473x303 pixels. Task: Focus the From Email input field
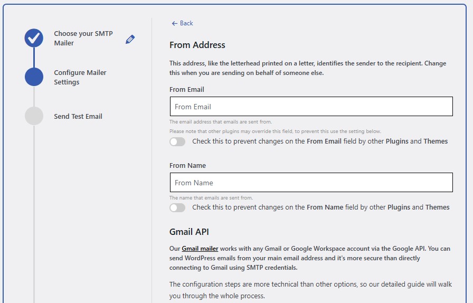tap(311, 106)
